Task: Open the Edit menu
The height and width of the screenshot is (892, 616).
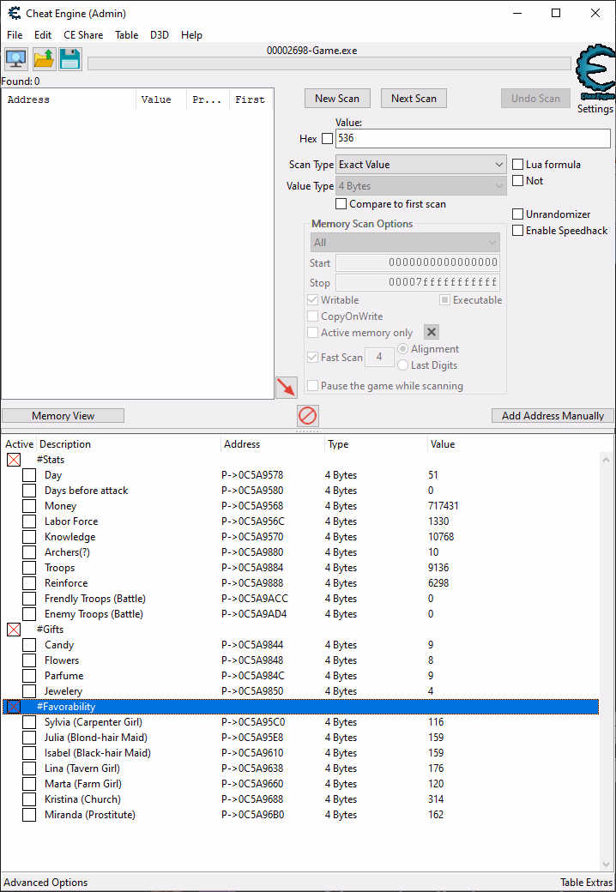Action: 43,34
